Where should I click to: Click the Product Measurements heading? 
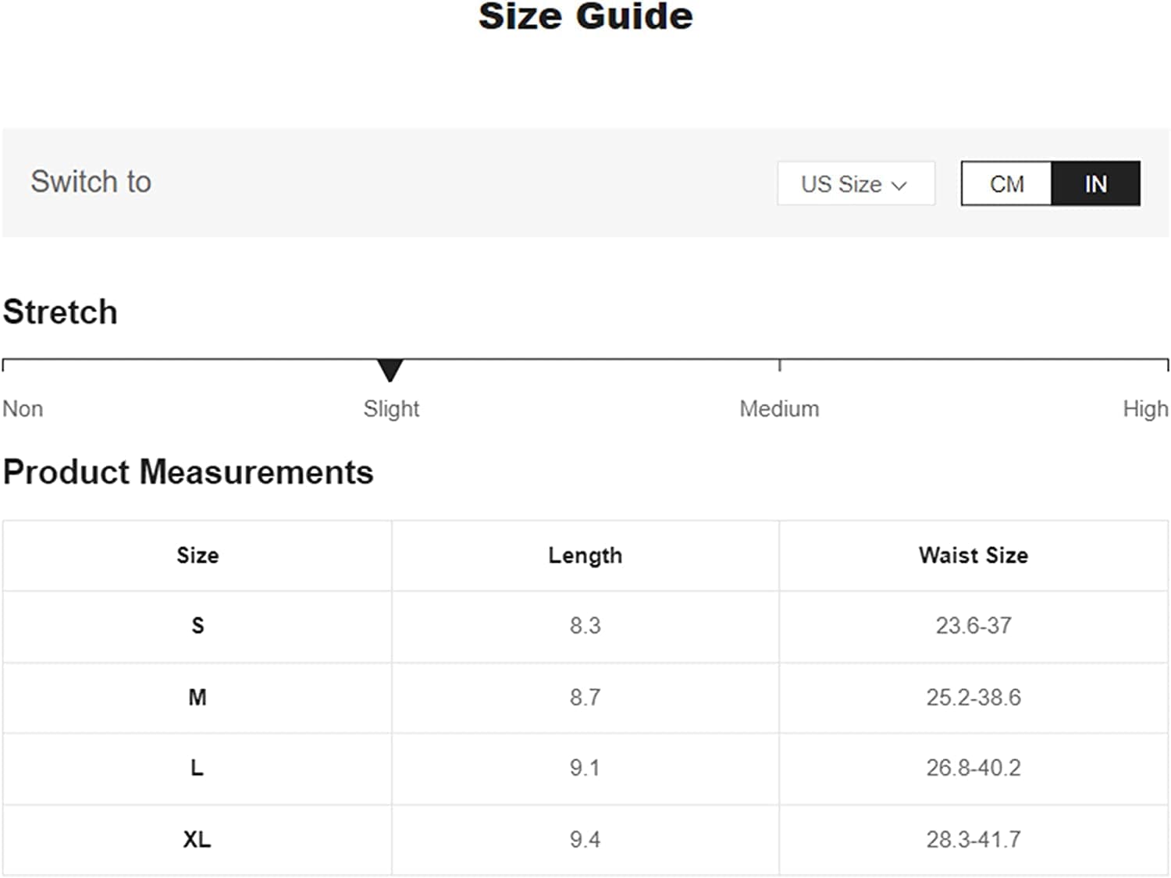click(x=188, y=472)
